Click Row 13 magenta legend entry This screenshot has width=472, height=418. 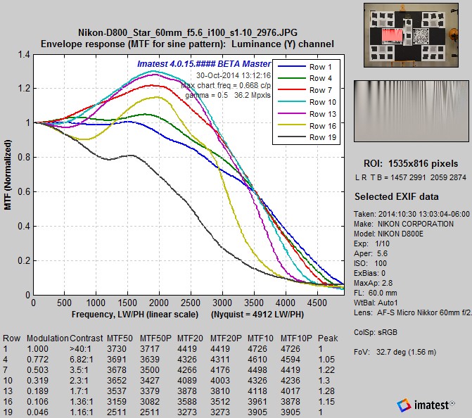(x=307, y=114)
